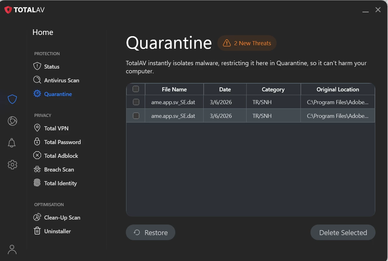
Task: Click the Total Adblock icon
Action: [37, 156]
